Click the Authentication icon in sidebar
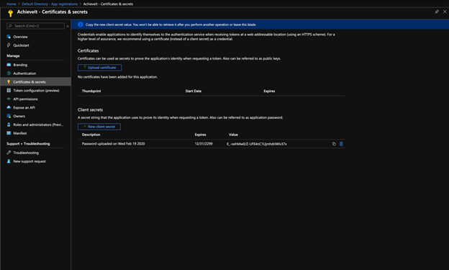The height and width of the screenshot is (270, 449). (9, 73)
